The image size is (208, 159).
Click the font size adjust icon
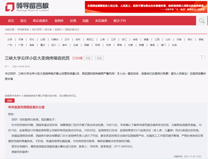coord(203,57)
